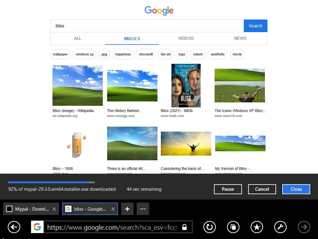Viewport: 318px width, 239px height.
Task: Open tab options with ellipsis button
Action: pyautogui.click(x=143, y=209)
